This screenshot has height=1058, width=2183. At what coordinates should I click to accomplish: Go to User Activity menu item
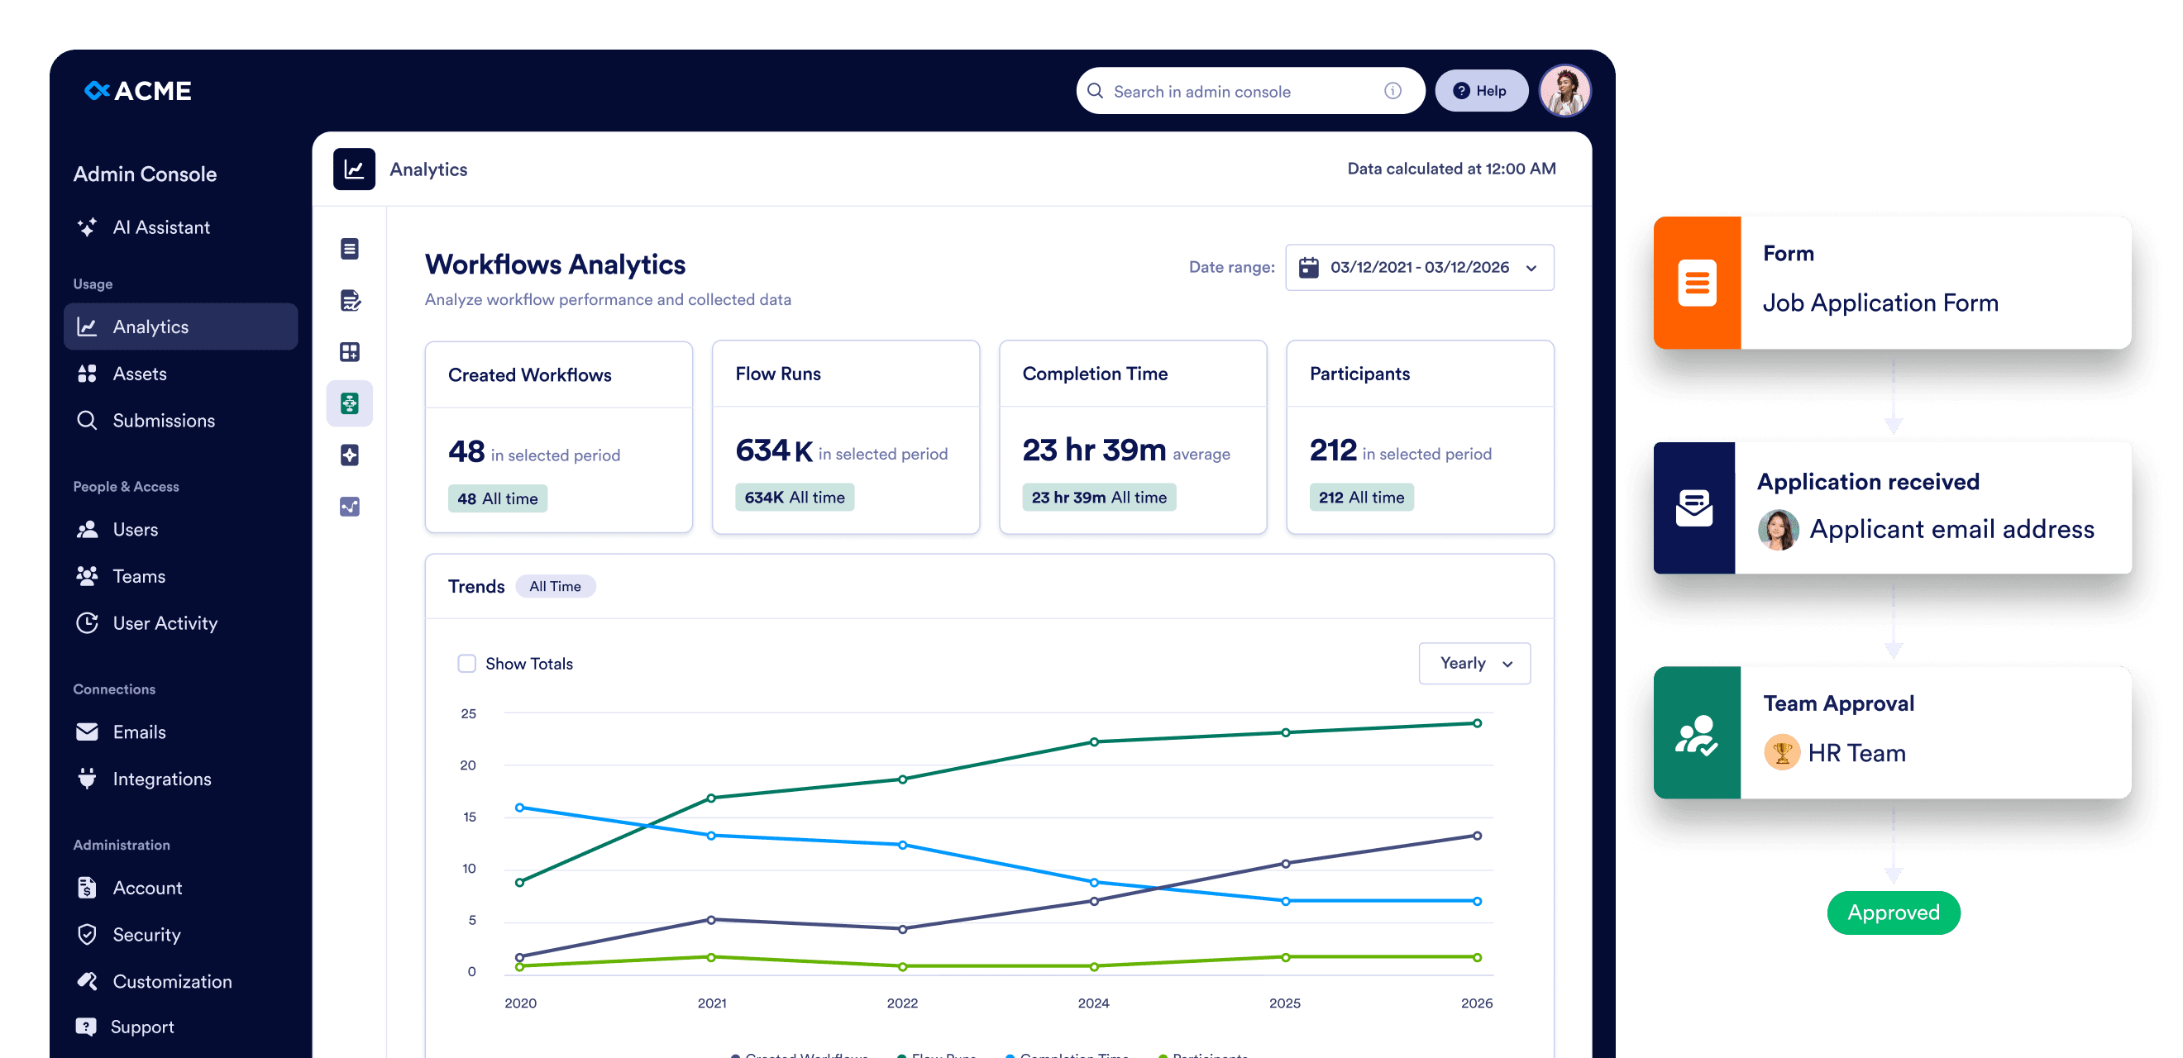(165, 622)
